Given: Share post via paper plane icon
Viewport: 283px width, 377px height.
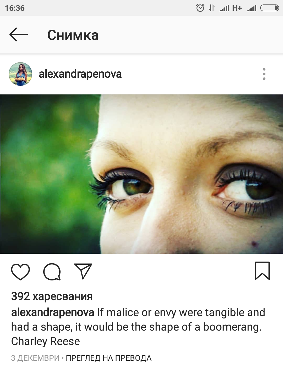Looking at the screenshot, I should point(83,271).
